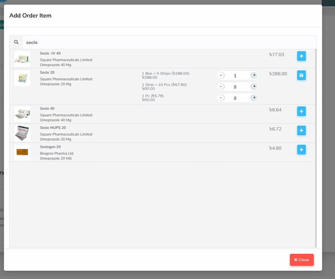Save Seclo 20 order item

point(301,75)
